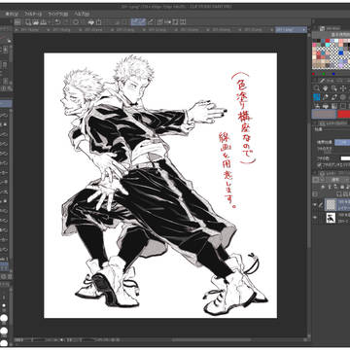Hide the selected top layer via eye icon
This screenshot has width=350, height=350.
coord(314,204)
